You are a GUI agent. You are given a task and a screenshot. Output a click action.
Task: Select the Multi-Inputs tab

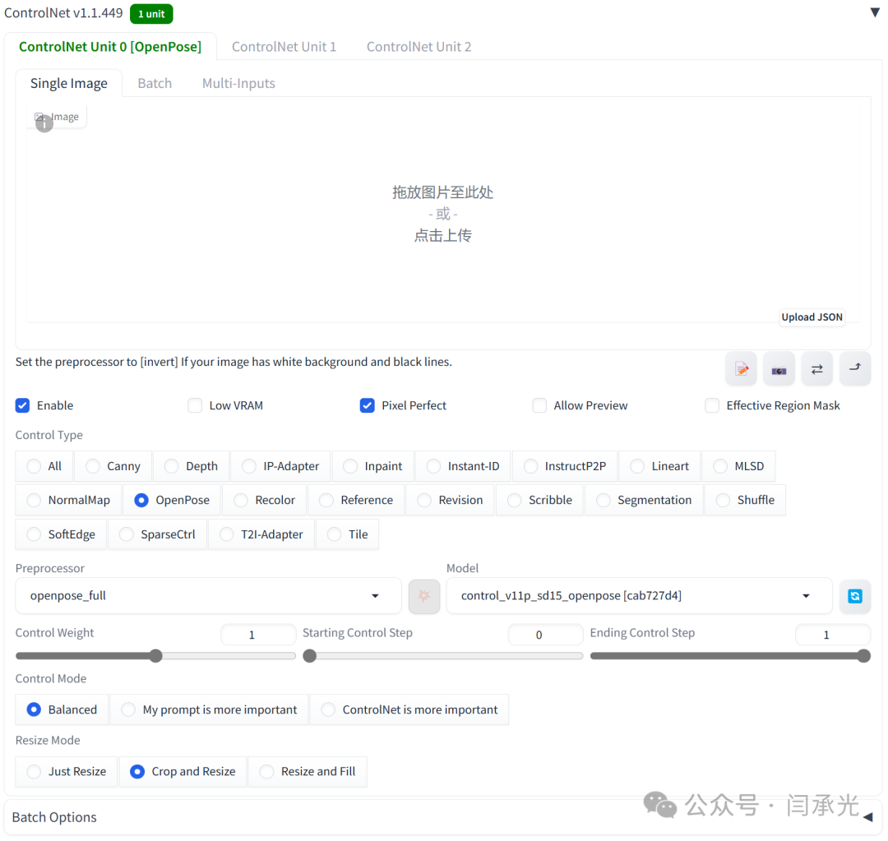[x=238, y=83]
